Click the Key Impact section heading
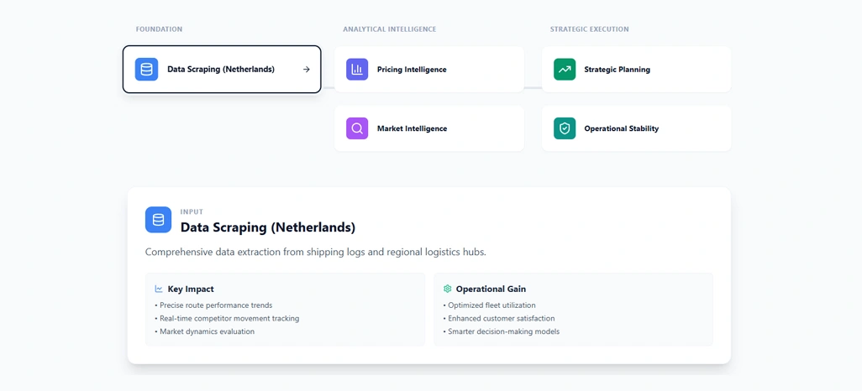 [x=191, y=289]
